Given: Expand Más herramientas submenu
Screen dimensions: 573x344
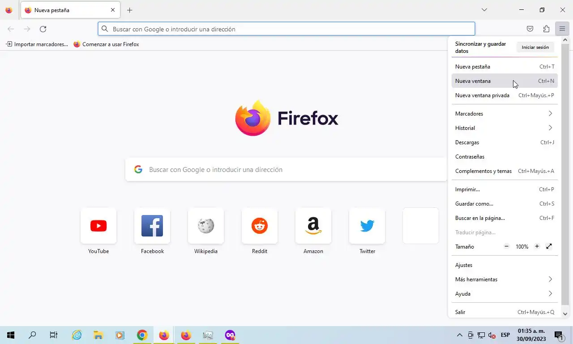Looking at the screenshot, I should (x=505, y=279).
